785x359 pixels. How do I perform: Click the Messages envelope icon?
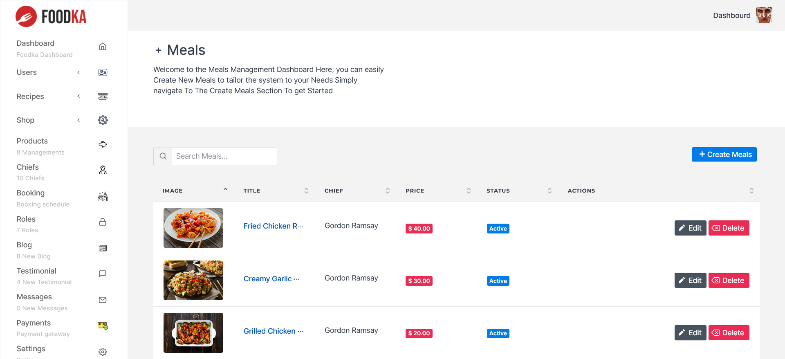(103, 300)
